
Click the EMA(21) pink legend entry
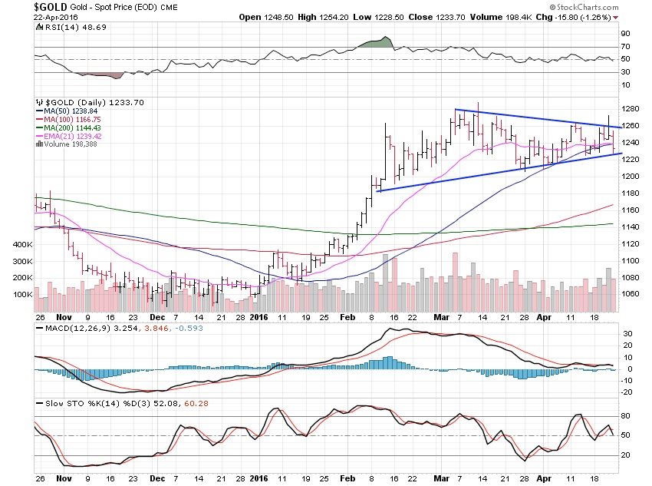coord(69,136)
